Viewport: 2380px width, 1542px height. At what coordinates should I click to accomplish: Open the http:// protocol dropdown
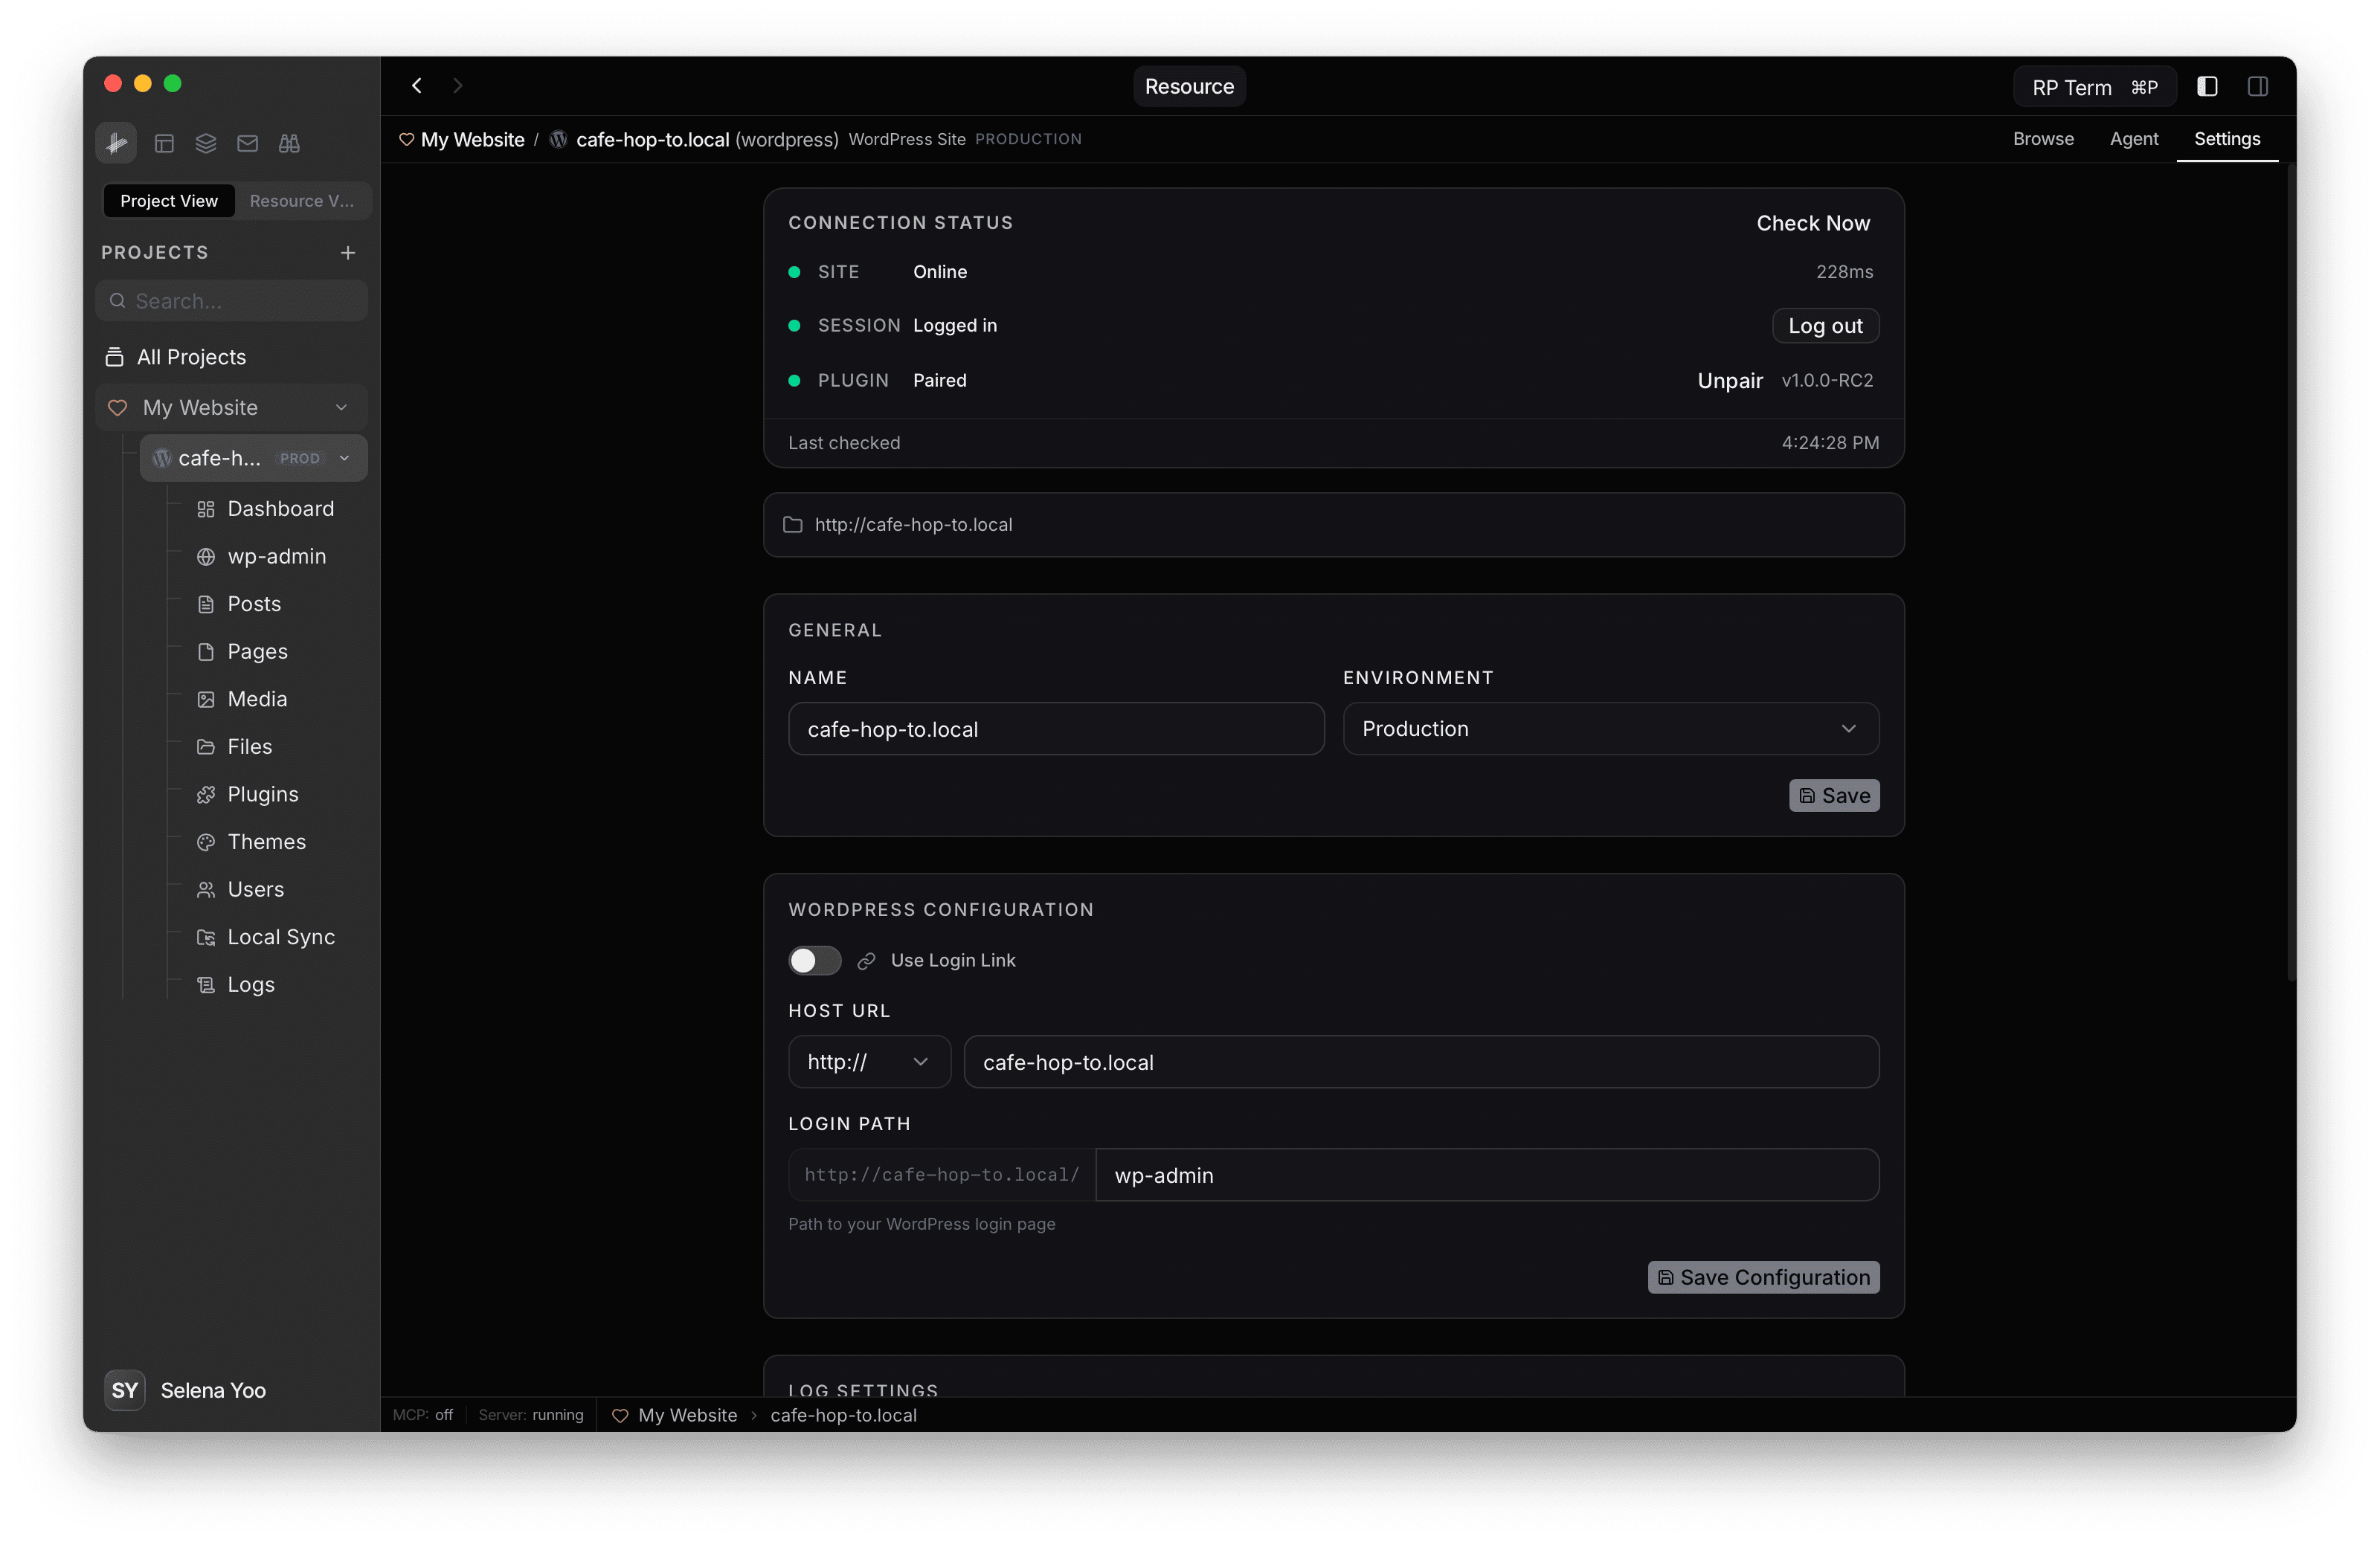coord(868,1061)
